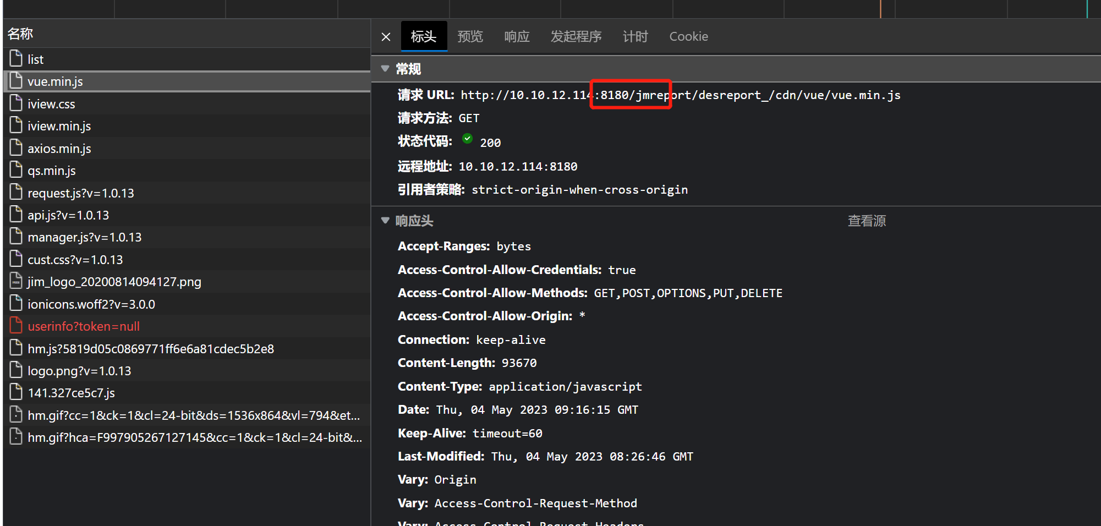The height and width of the screenshot is (526, 1101).
Task: Switch to the 发起程序 tab
Action: 576,36
